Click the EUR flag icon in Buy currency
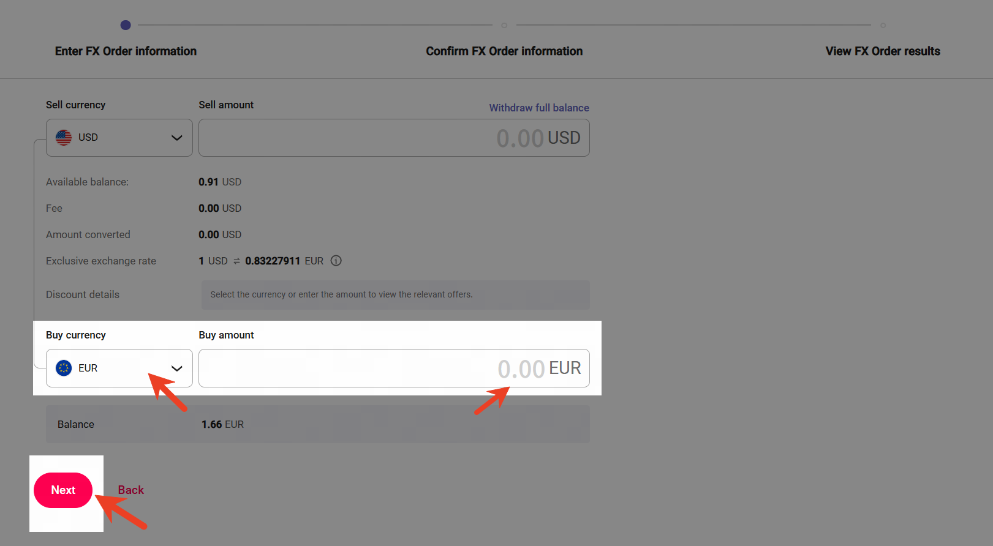This screenshot has height=546, width=993. tap(64, 368)
